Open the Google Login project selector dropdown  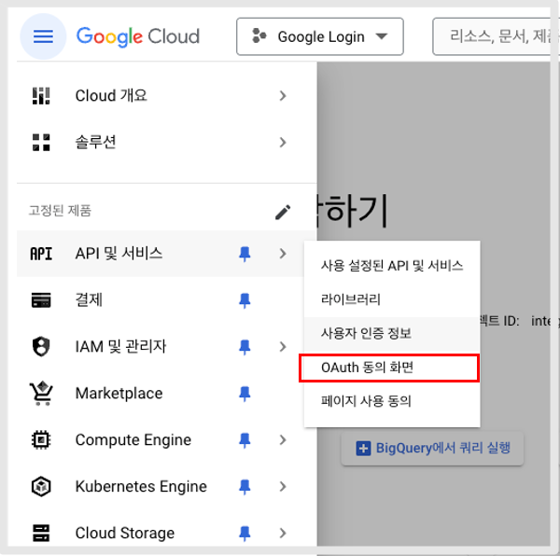(x=320, y=36)
